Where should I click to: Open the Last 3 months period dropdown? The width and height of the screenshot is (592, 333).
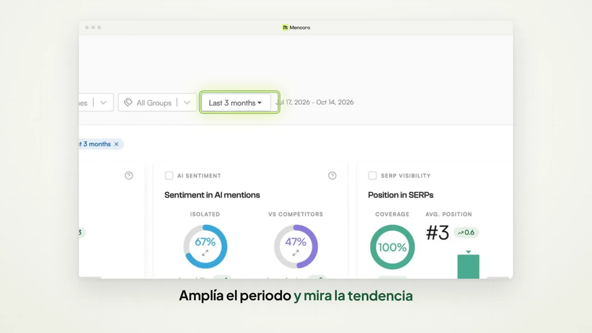236,103
